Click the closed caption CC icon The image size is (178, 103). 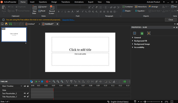pos(125,81)
